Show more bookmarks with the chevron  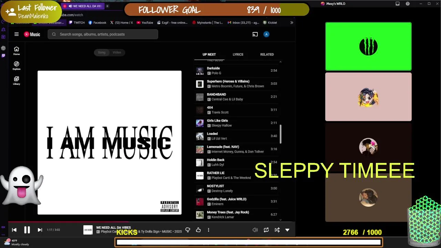coord(291,23)
